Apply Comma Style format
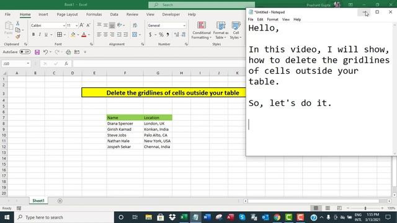 pyautogui.click(x=167, y=35)
